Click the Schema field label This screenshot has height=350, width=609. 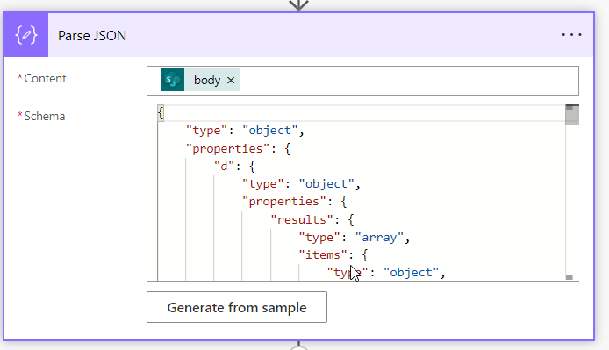pos(44,116)
